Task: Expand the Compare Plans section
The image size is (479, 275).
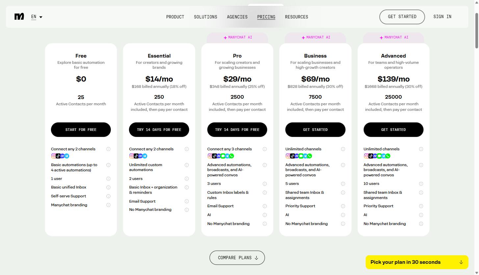Action: (x=237, y=258)
